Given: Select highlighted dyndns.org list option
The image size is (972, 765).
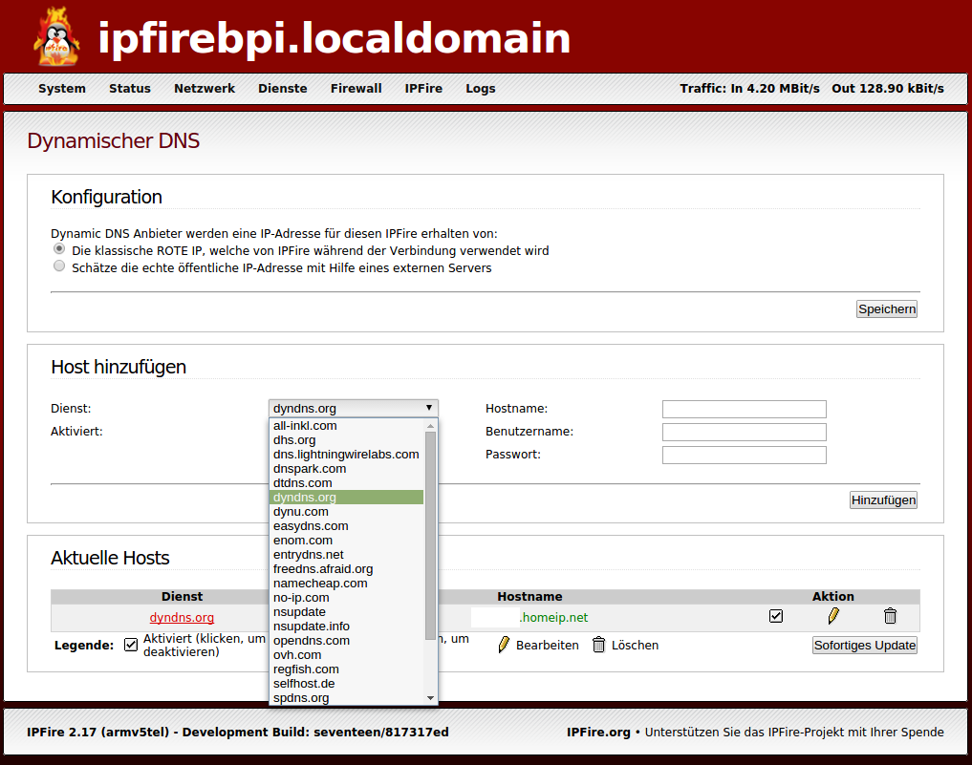Looking at the screenshot, I should pyautogui.click(x=347, y=497).
